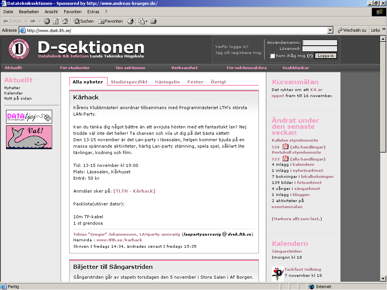Open the www.tlth.se/karhack homepage link
Screen dimensions: 387x290
tap(119, 240)
